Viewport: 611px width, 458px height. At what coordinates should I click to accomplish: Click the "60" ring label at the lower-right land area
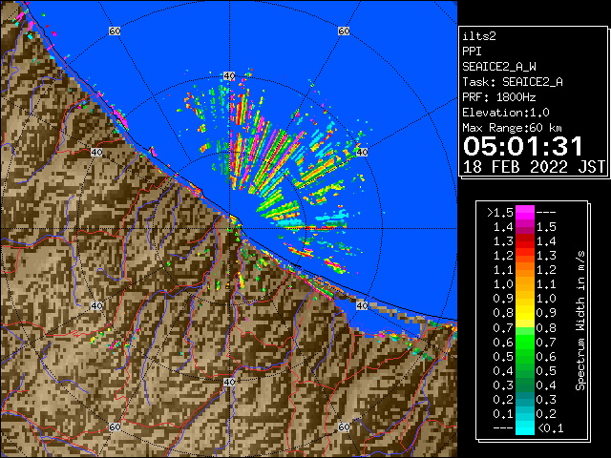tap(344, 427)
